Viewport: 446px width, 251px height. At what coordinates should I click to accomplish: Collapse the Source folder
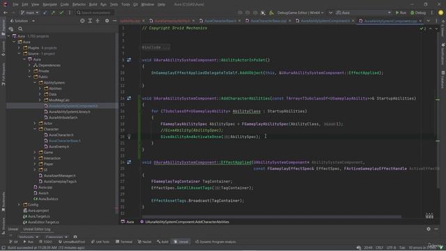click(x=19, y=54)
